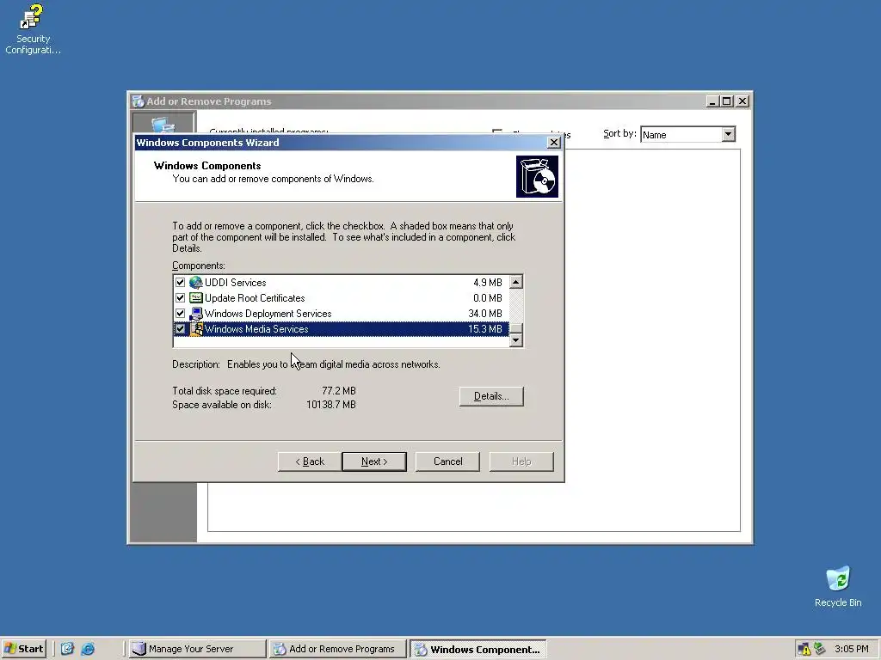The height and width of the screenshot is (660, 881).
Task: Proceed with the Next button
Action: 374,461
